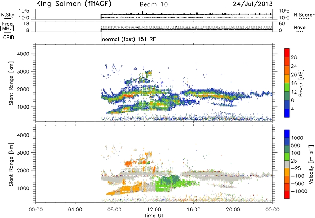Click the "CPID" row label
The width and height of the screenshot is (315, 218).
[x=9, y=37]
